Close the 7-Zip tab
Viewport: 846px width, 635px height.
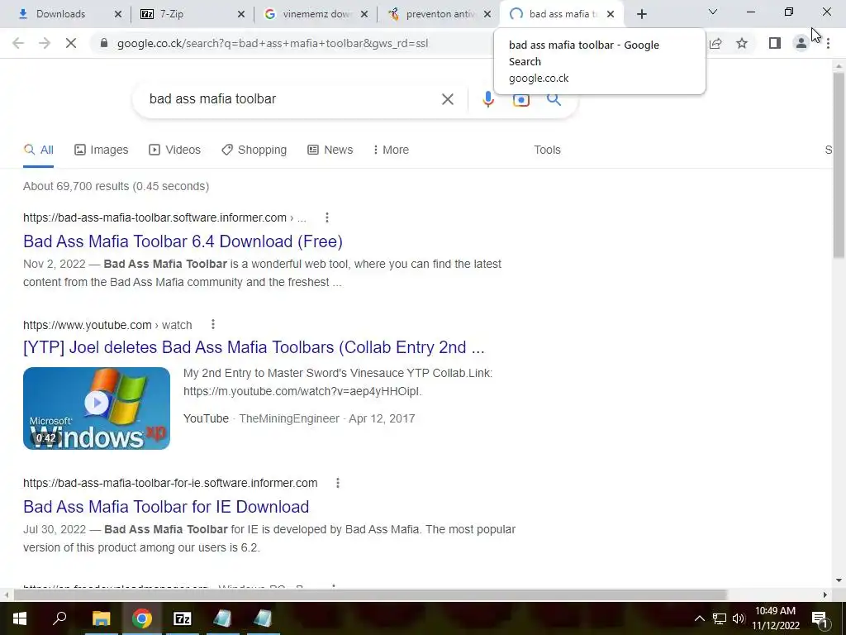tap(241, 15)
